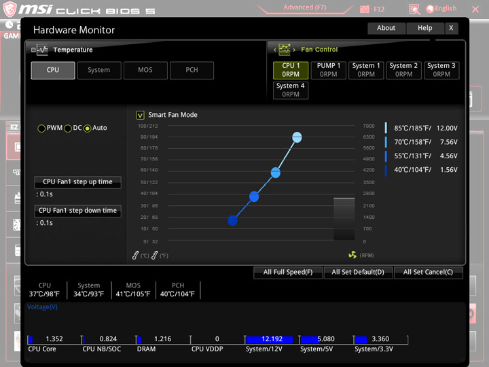Select the CPU 1 fan
The height and width of the screenshot is (367, 489).
point(291,70)
